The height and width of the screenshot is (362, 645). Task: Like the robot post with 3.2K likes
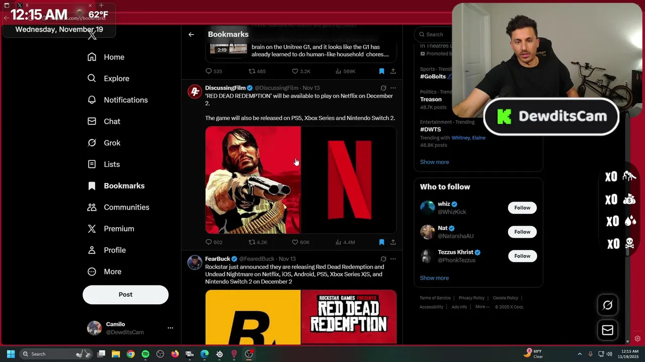[301, 71]
